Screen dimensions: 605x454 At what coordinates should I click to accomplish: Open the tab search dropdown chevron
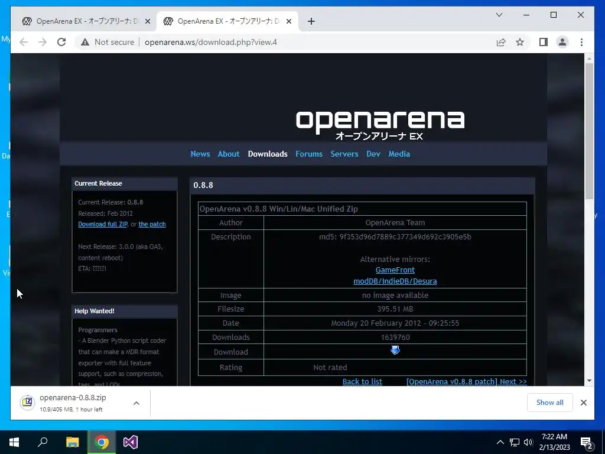click(499, 15)
